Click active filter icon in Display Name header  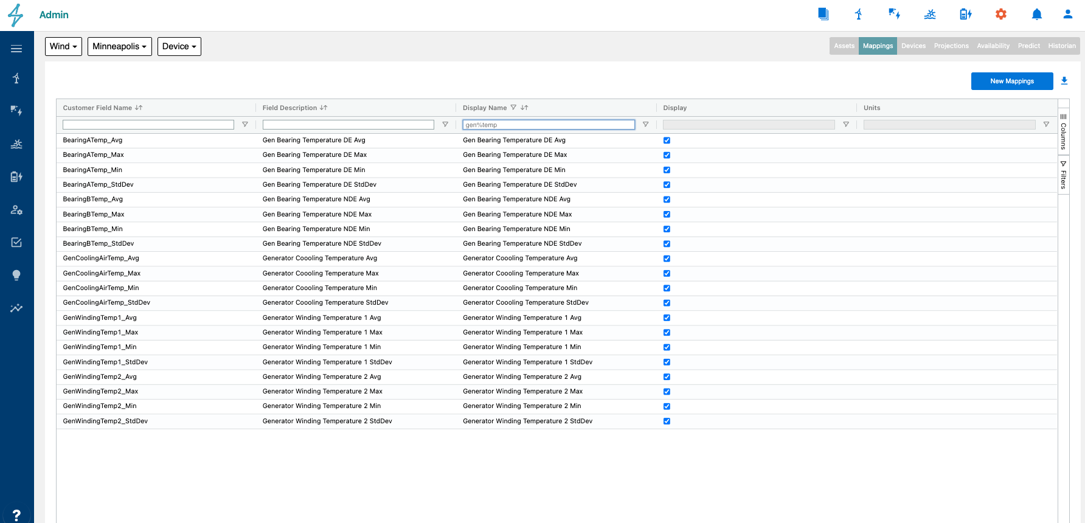tap(513, 108)
